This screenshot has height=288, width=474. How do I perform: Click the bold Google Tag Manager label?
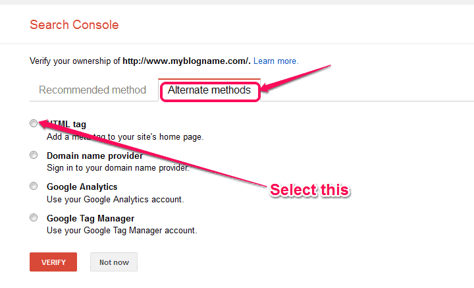tap(90, 218)
